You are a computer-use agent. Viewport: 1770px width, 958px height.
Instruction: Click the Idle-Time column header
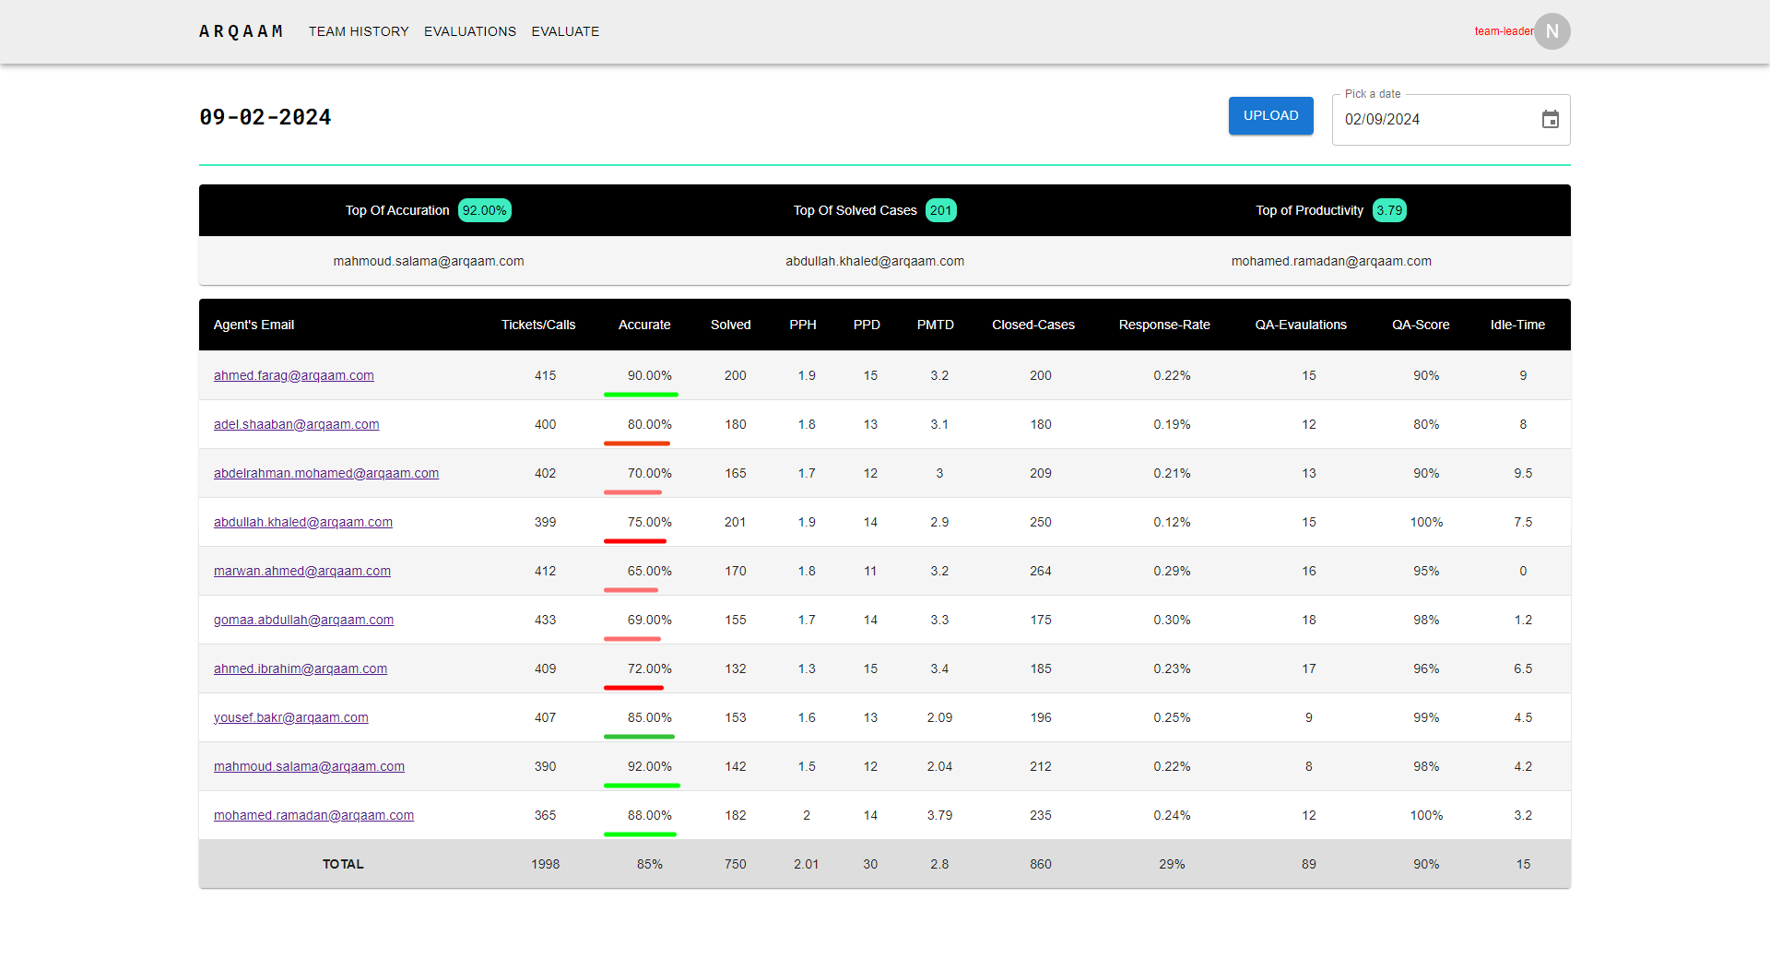click(1517, 325)
